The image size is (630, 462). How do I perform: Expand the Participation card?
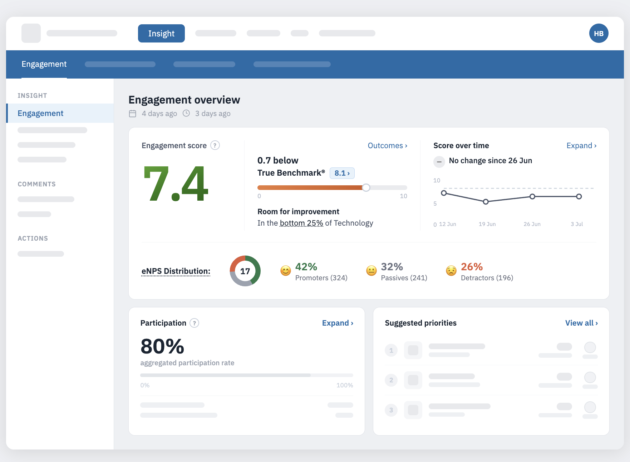[x=338, y=323]
